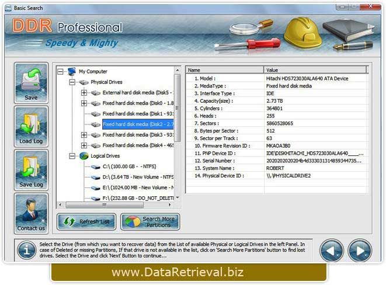Click tree vertical scrollbar down arrow
This screenshot has height=285, width=386.
point(178,198)
